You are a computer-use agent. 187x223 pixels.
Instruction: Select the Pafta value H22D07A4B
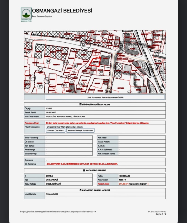(124, 176)
